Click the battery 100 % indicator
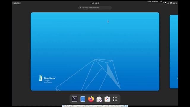 click(174, 3)
